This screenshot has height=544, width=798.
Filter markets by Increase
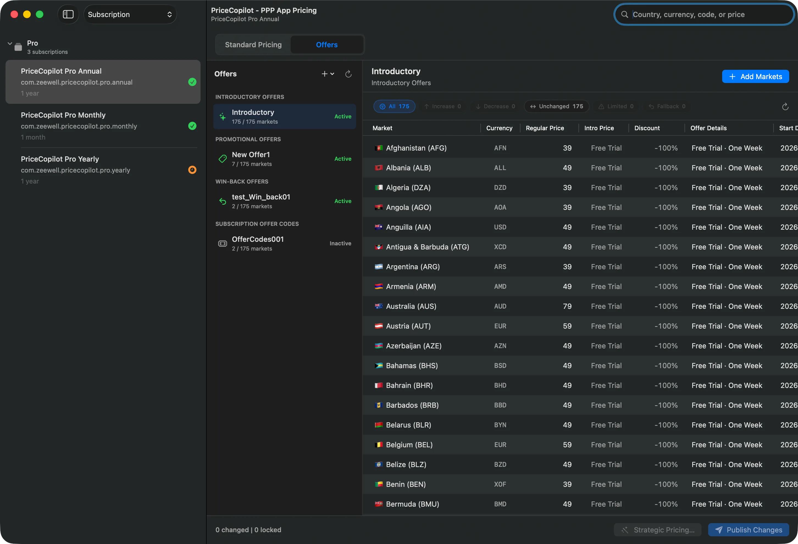pos(443,106)
